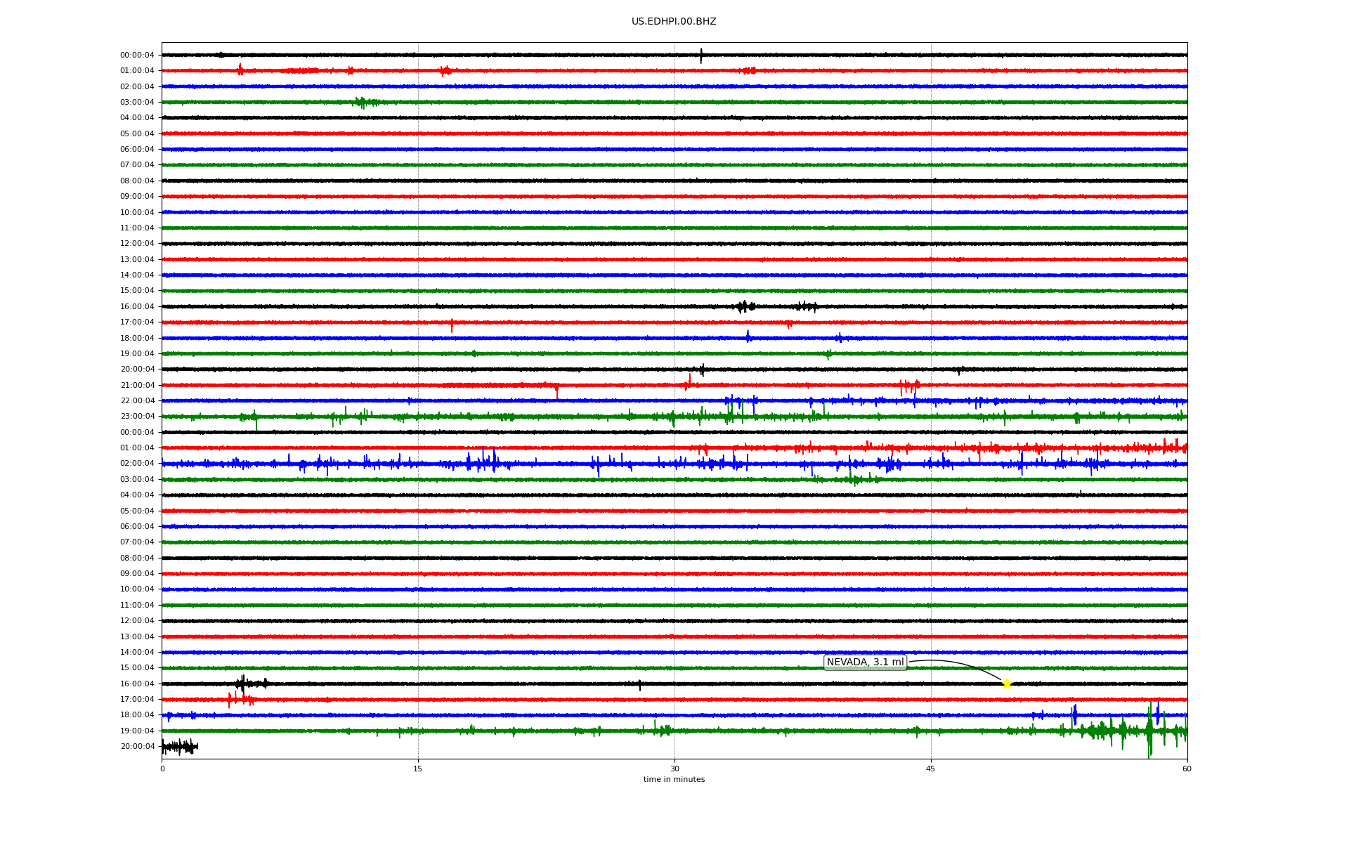This screenshot has height=843, width=1349.
Task: Click the first 16:00:04 row label
Action: pos(137,306)
